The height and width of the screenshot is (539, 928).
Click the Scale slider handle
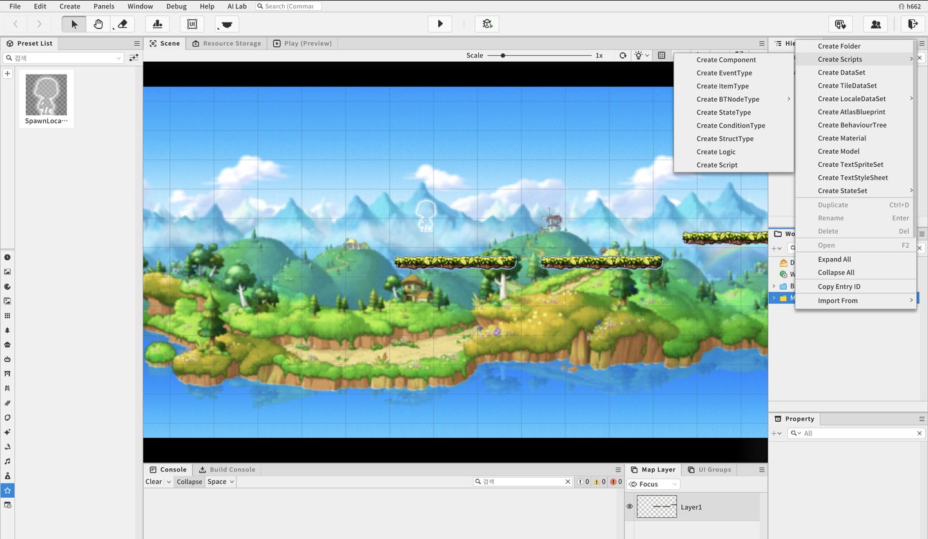click(503, 55)
